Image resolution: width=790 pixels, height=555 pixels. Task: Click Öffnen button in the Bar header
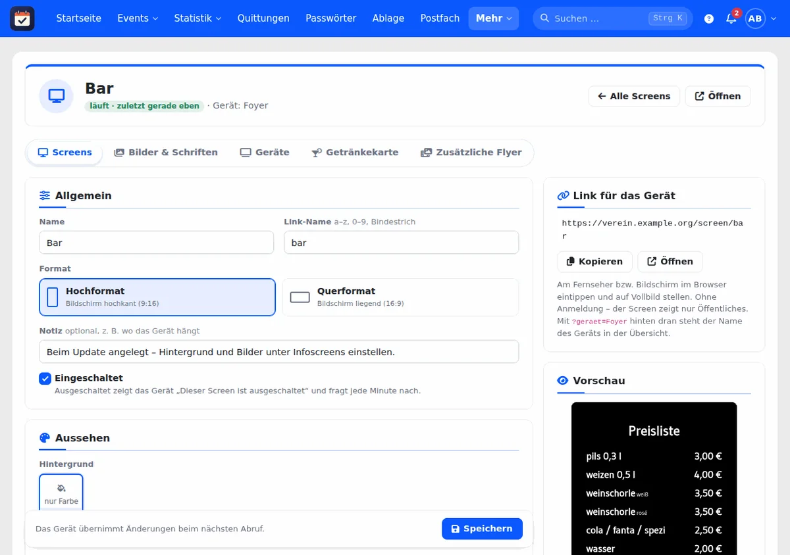click(718, 96)
